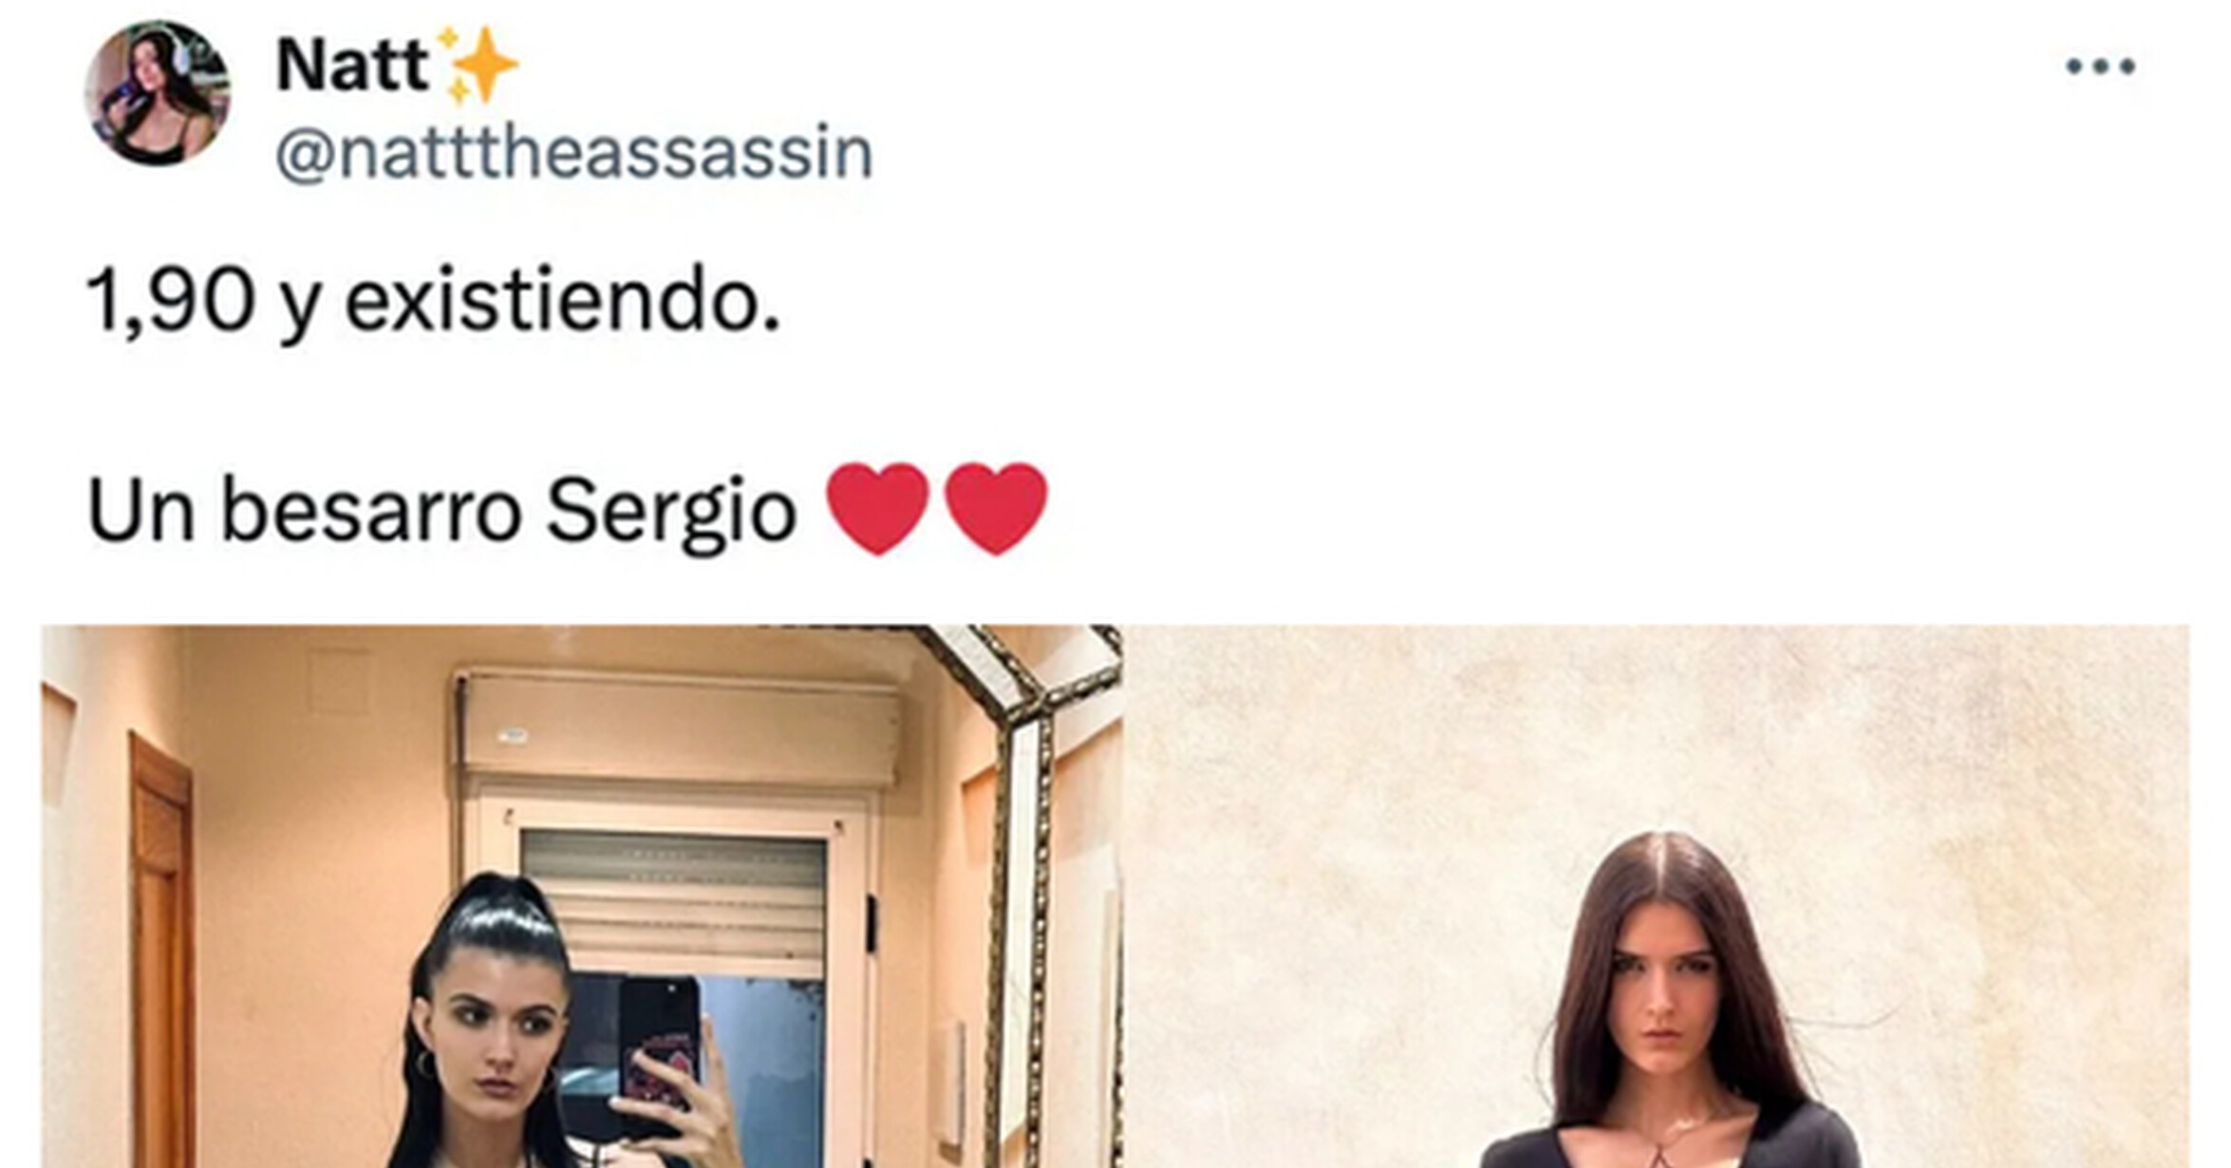Click the number "1,90" in the tweet
Screen dimensions: 2231x1168
pyautogui.click(x=171, y=301)
